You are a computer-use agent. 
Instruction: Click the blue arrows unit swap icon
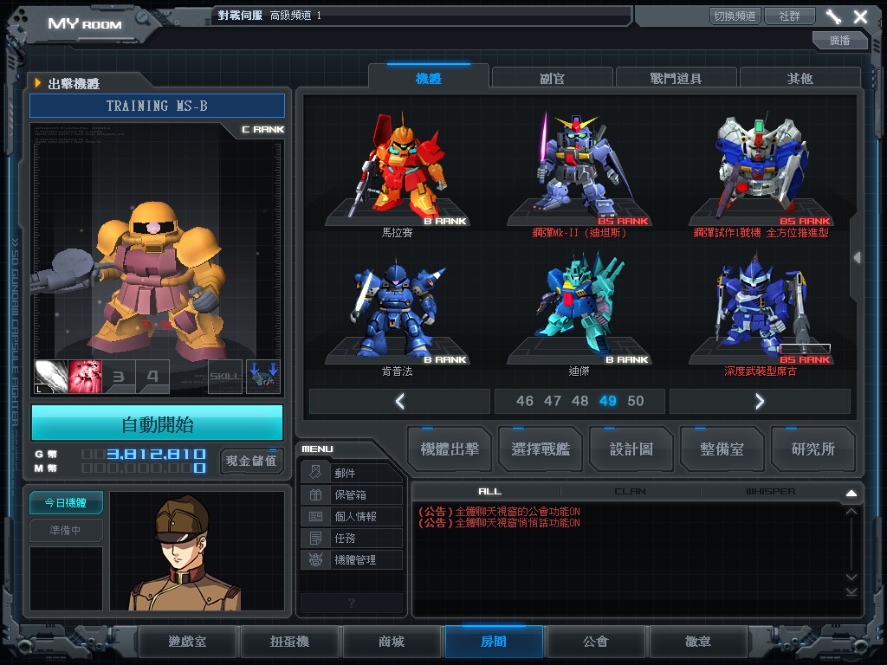coord(263,377)
